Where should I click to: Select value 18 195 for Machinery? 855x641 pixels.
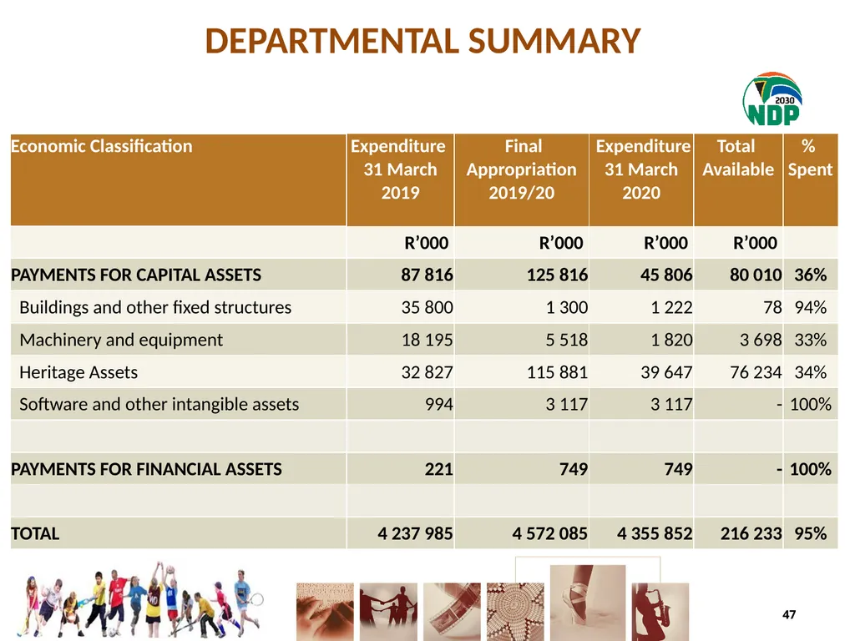click(x=427, y=341)
